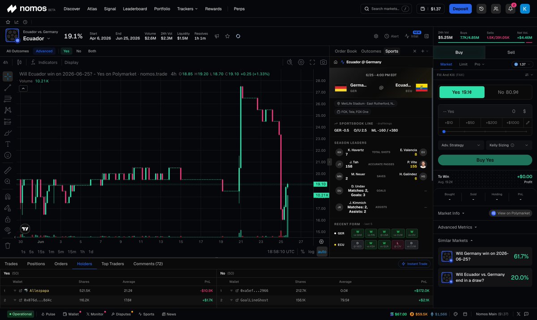Collapse the Similar Markets section

[x=456, y=240]
